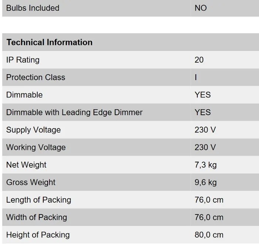Select the Supply Voltage 230 V value
Image resolution: width=259 pixels, height=244 pixels.
[x=205, y=130]
